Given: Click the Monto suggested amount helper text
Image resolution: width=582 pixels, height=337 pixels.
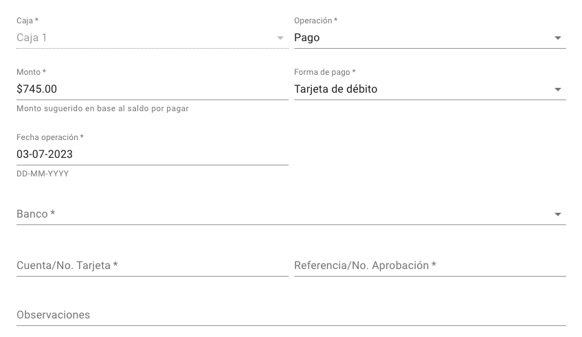Looking at the screenshot, I should coord(102,108).
